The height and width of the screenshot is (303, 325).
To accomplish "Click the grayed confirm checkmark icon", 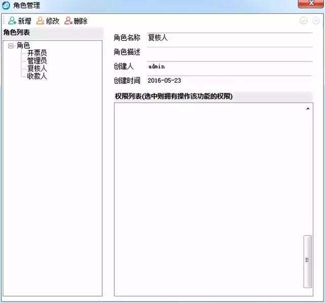I will (x=304, y=20).
